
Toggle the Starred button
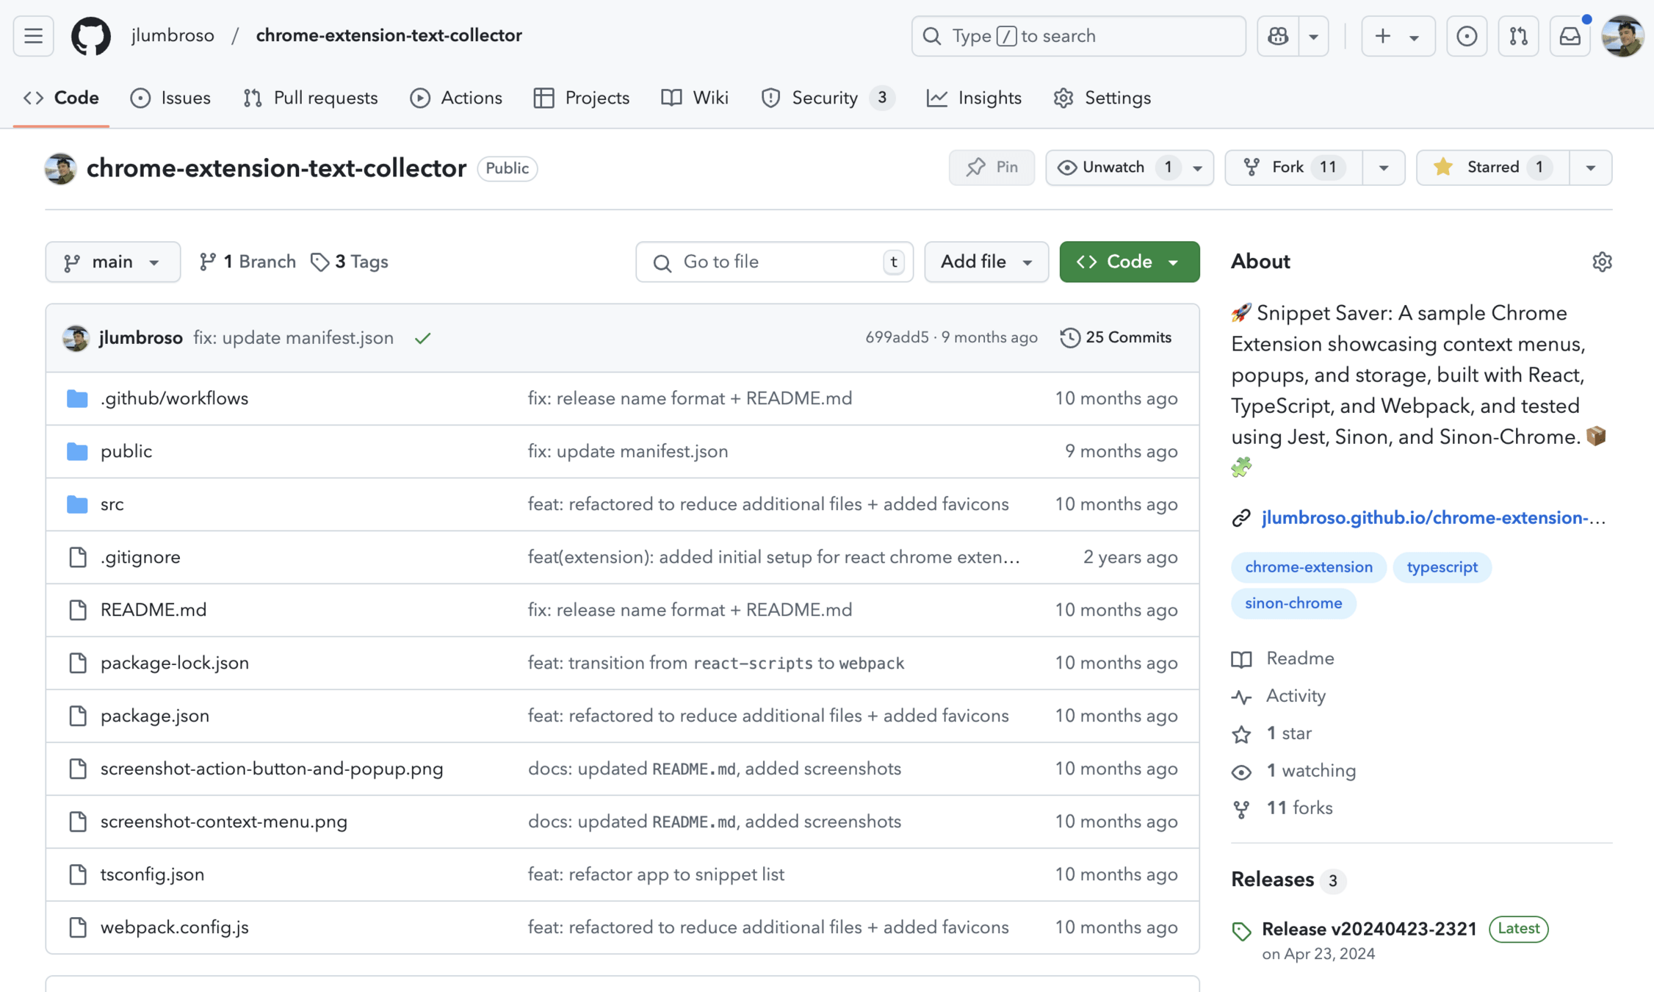[x=1492, y=168]
